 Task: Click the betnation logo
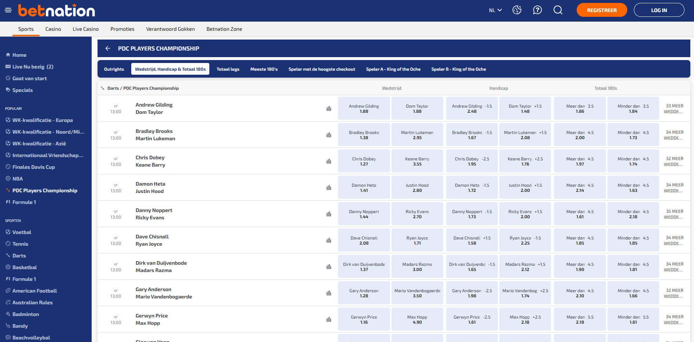click(56, 10)
